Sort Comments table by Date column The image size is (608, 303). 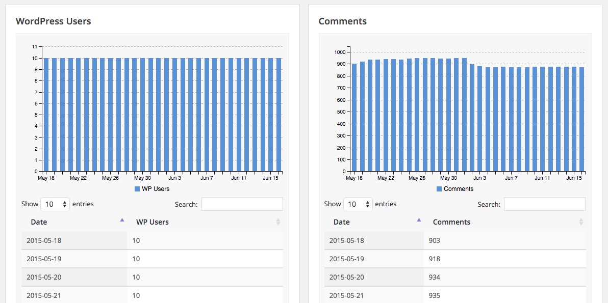(374, 222)
